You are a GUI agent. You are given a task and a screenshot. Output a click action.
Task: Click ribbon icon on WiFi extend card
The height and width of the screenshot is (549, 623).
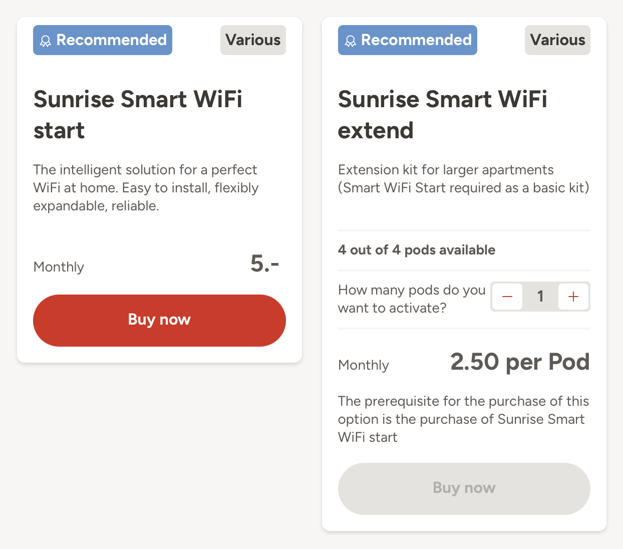click(x=351, y=41)
